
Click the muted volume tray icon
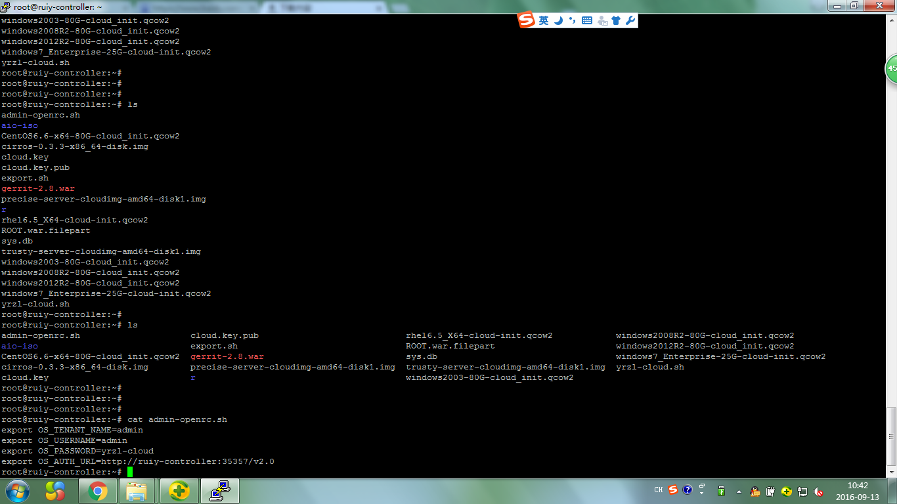pos(818,491)
